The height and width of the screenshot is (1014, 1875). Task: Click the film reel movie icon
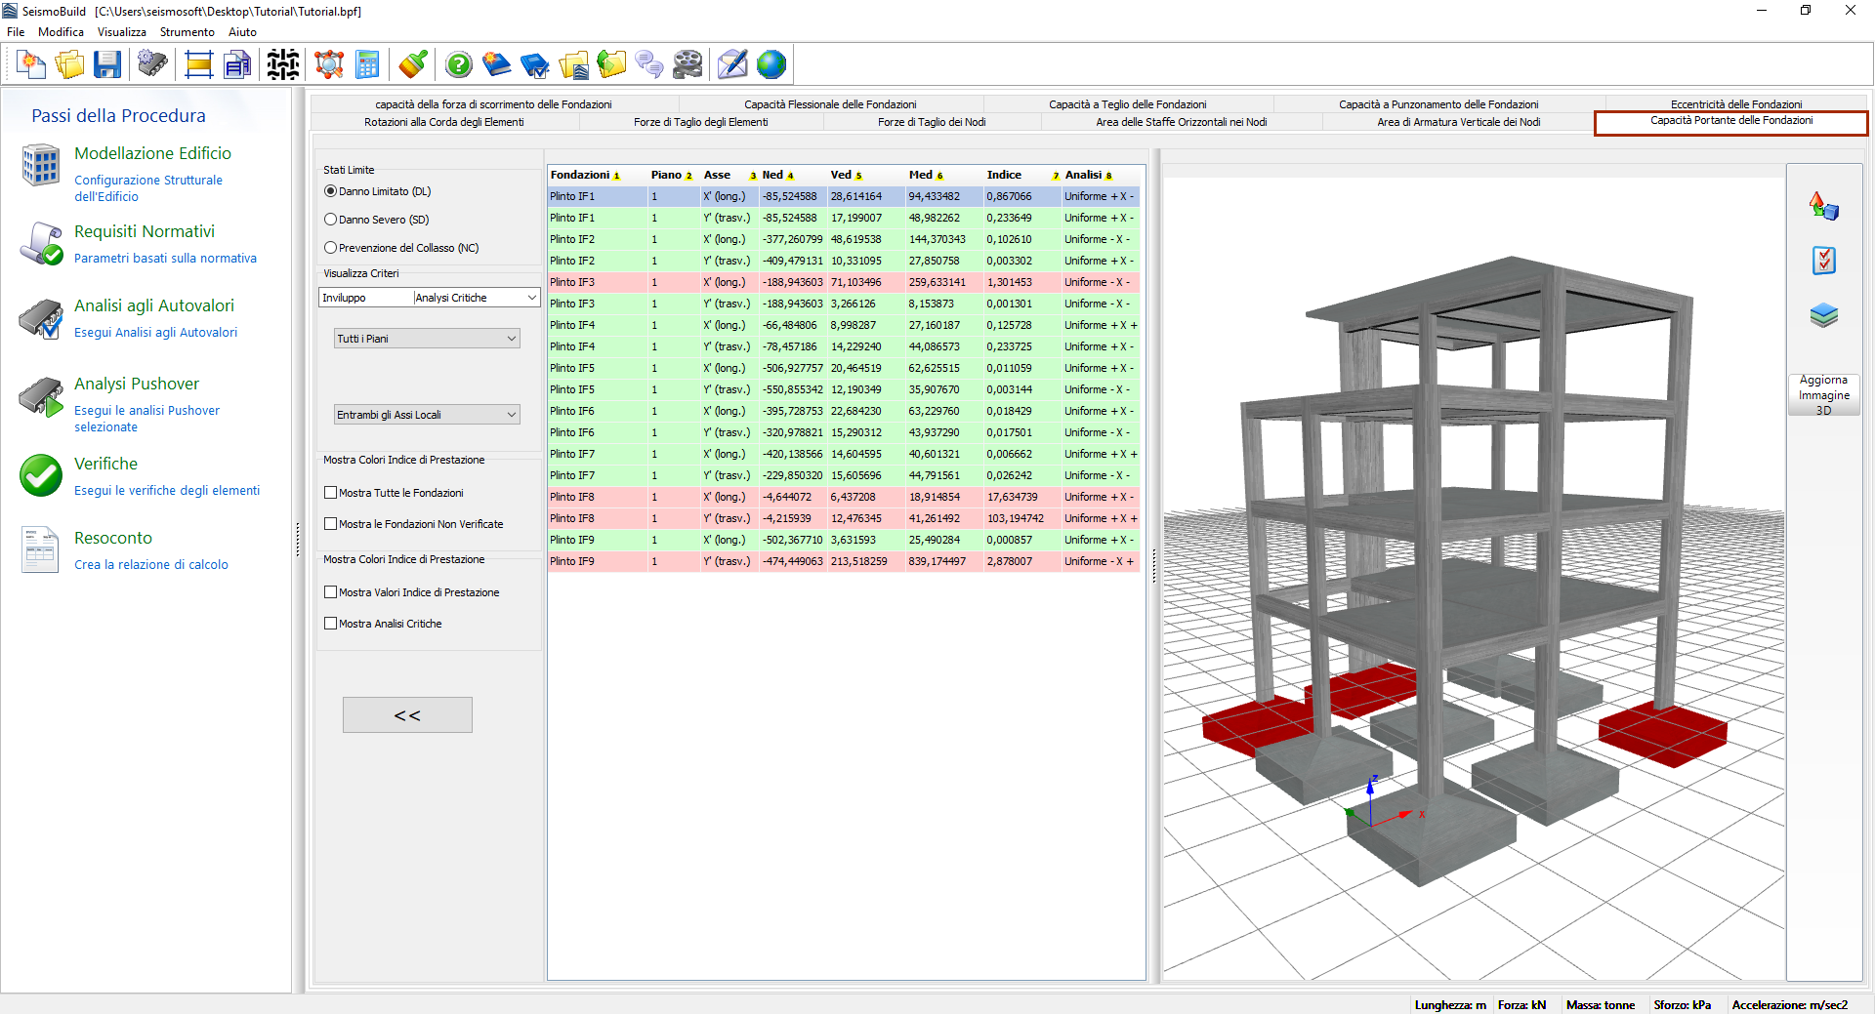tap(687, 65)
